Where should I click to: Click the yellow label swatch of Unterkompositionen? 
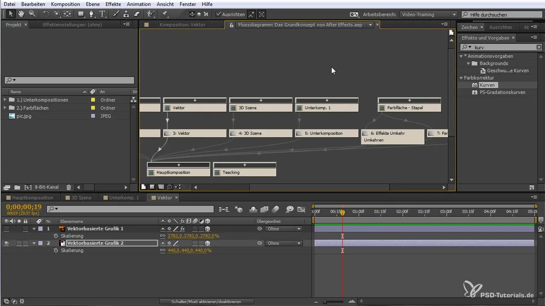click(93, 100)
